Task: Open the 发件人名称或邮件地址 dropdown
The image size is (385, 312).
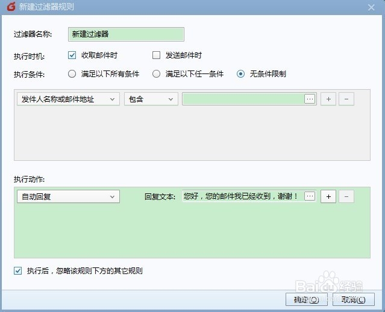Action: (x=68, y=99)
